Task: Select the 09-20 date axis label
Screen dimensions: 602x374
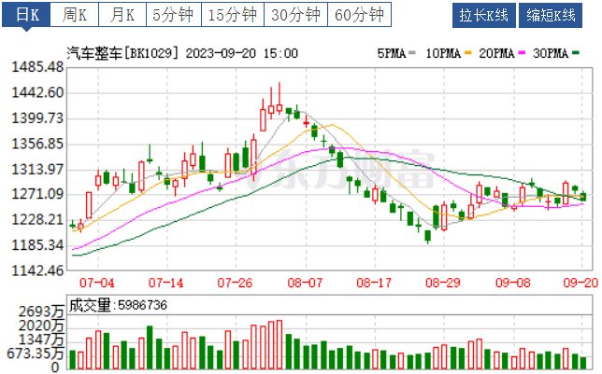Action: coord(580,280)
